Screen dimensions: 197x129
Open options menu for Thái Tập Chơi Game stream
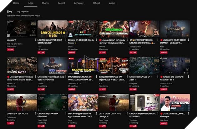point(35,40)
